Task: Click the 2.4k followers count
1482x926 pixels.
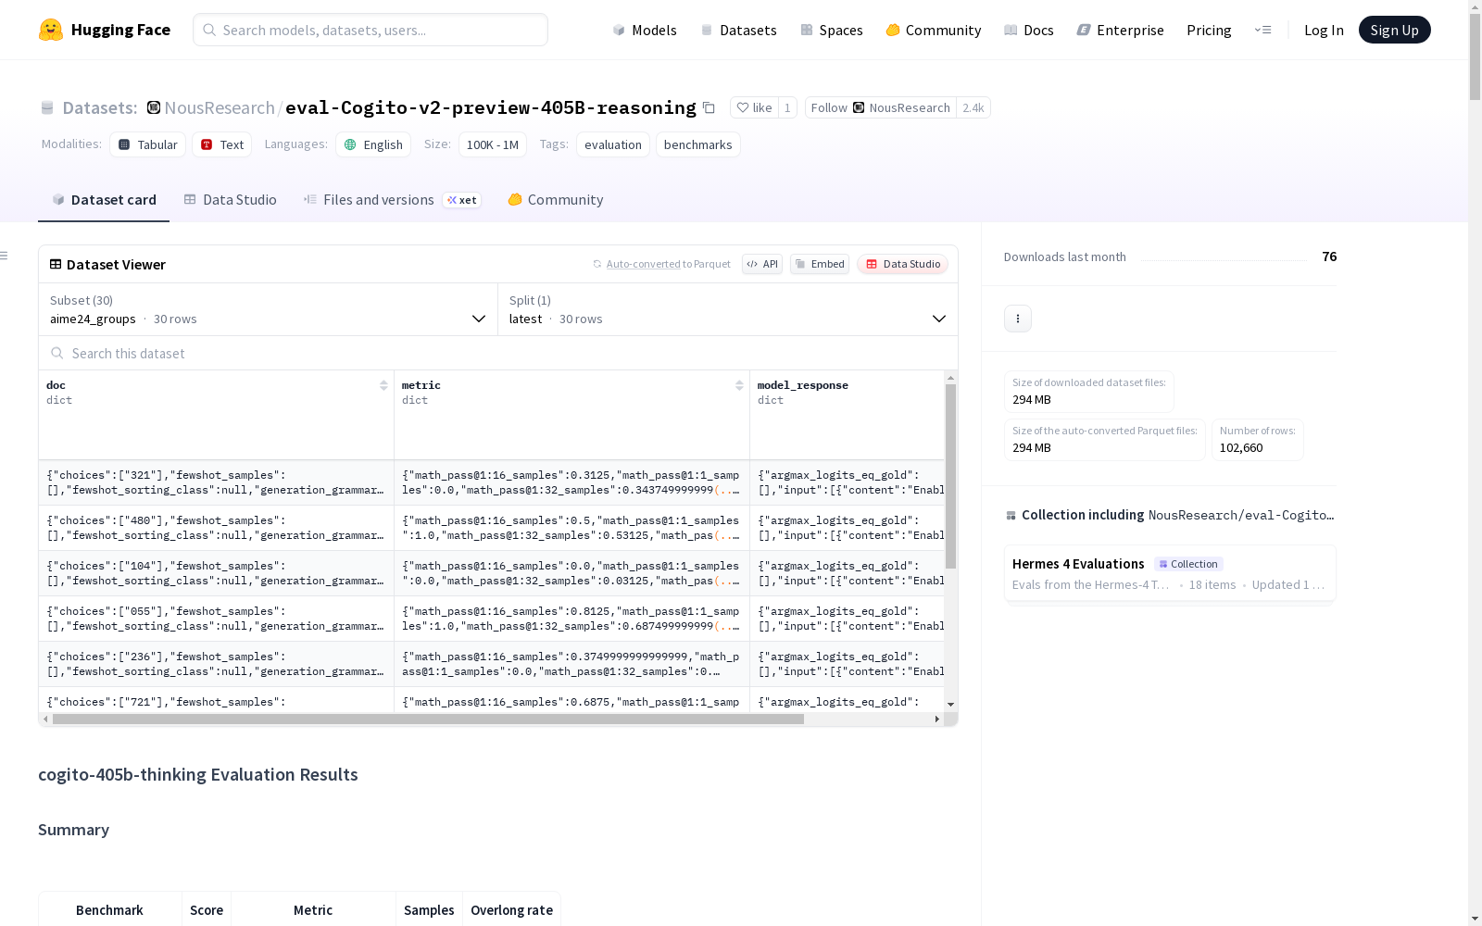Action: (973, 107)
